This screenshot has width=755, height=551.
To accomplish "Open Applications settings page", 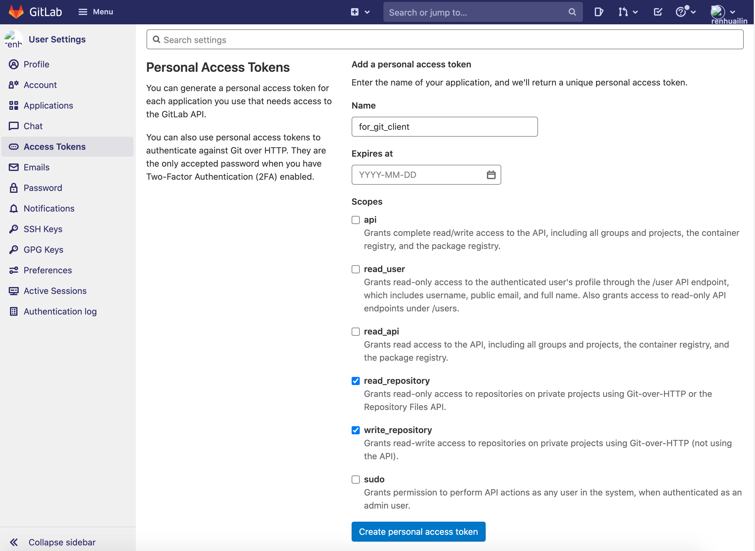I will click(x=48, y=105).
